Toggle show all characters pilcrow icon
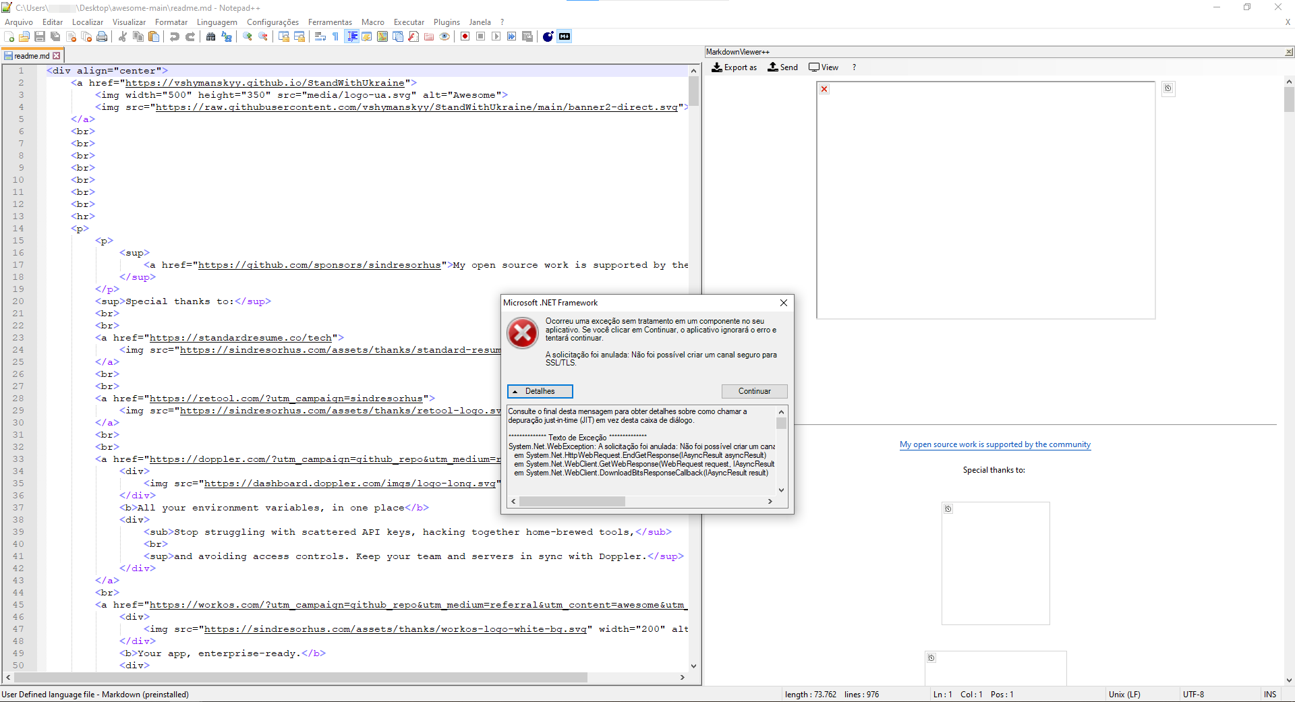Image resolution: width=1295 pixels, height=702 pixels. pyautogui.click(x=336, y=36)
